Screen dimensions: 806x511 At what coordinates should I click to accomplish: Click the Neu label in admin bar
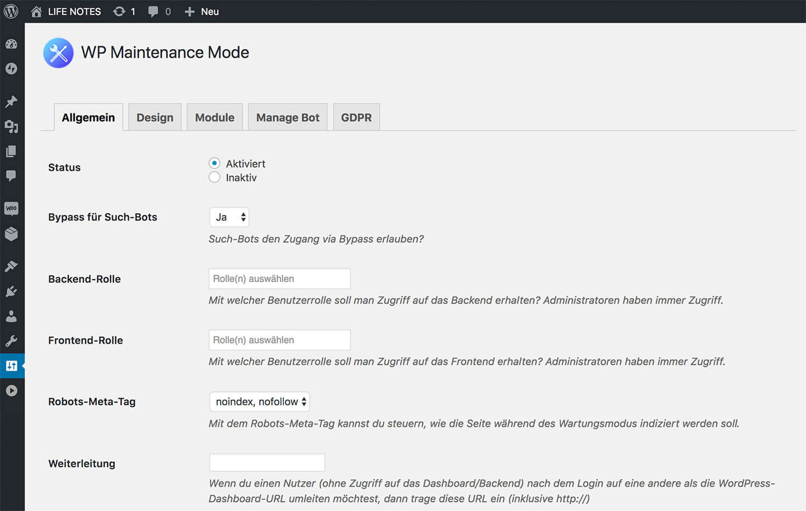click(210, 11)
